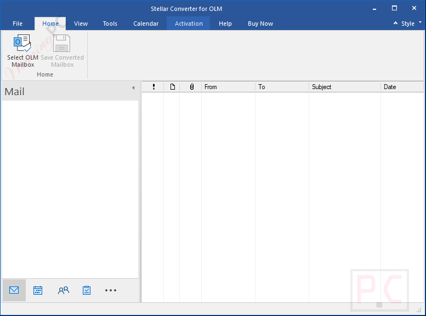Viewport: 426px width, 316px height.
Task: Sort messages by Subject column header
Action: click(345, 87)
